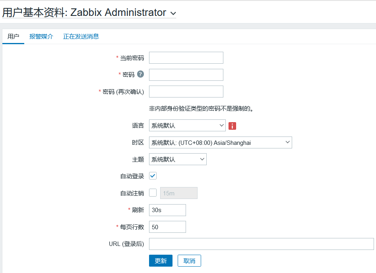376x273 pixels.
Task: Open the 主题 dropdown
Action: point(178,159)
